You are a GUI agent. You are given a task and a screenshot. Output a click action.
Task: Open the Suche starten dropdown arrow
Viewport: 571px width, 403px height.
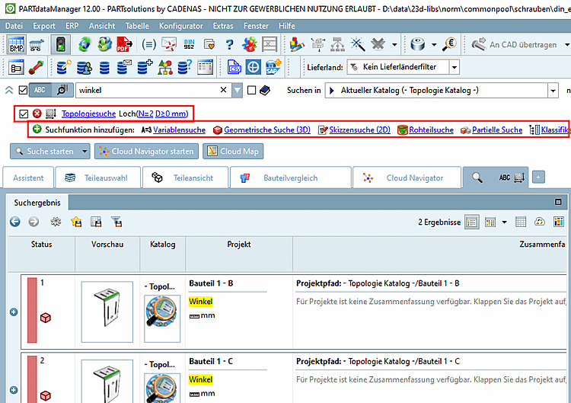[x=85, y=151]
